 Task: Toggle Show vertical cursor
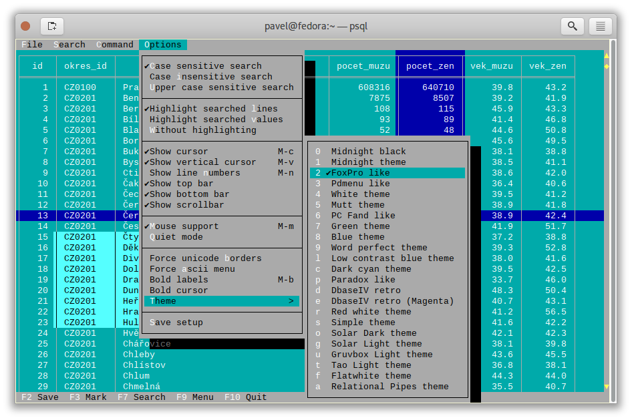222,162
